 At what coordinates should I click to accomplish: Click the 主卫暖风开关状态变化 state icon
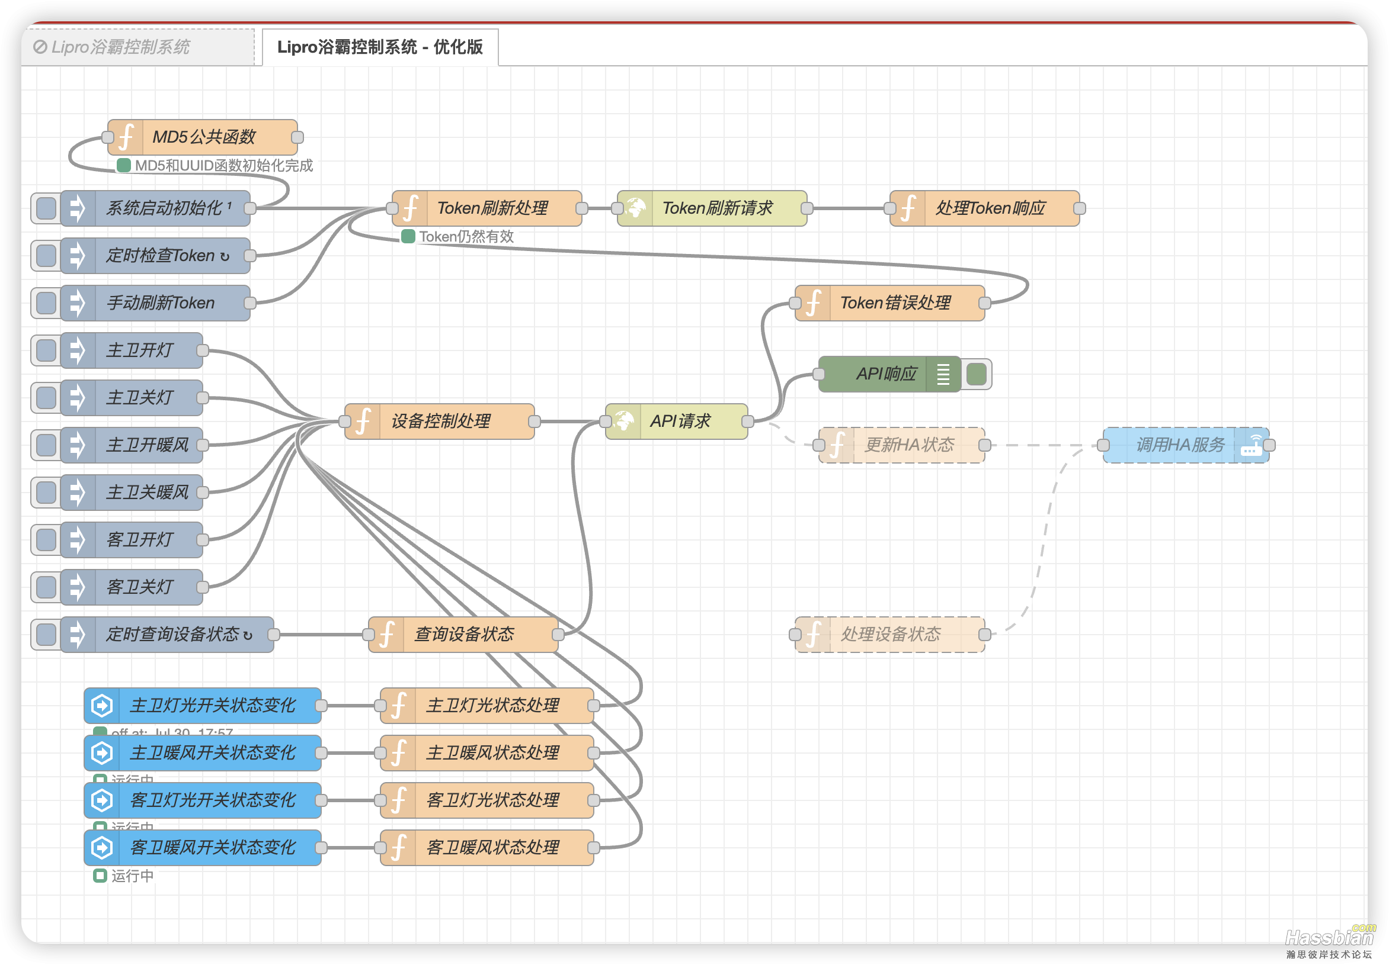click(x=103, y=753)
